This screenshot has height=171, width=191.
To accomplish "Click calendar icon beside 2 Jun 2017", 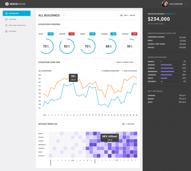I will (123, 124).
